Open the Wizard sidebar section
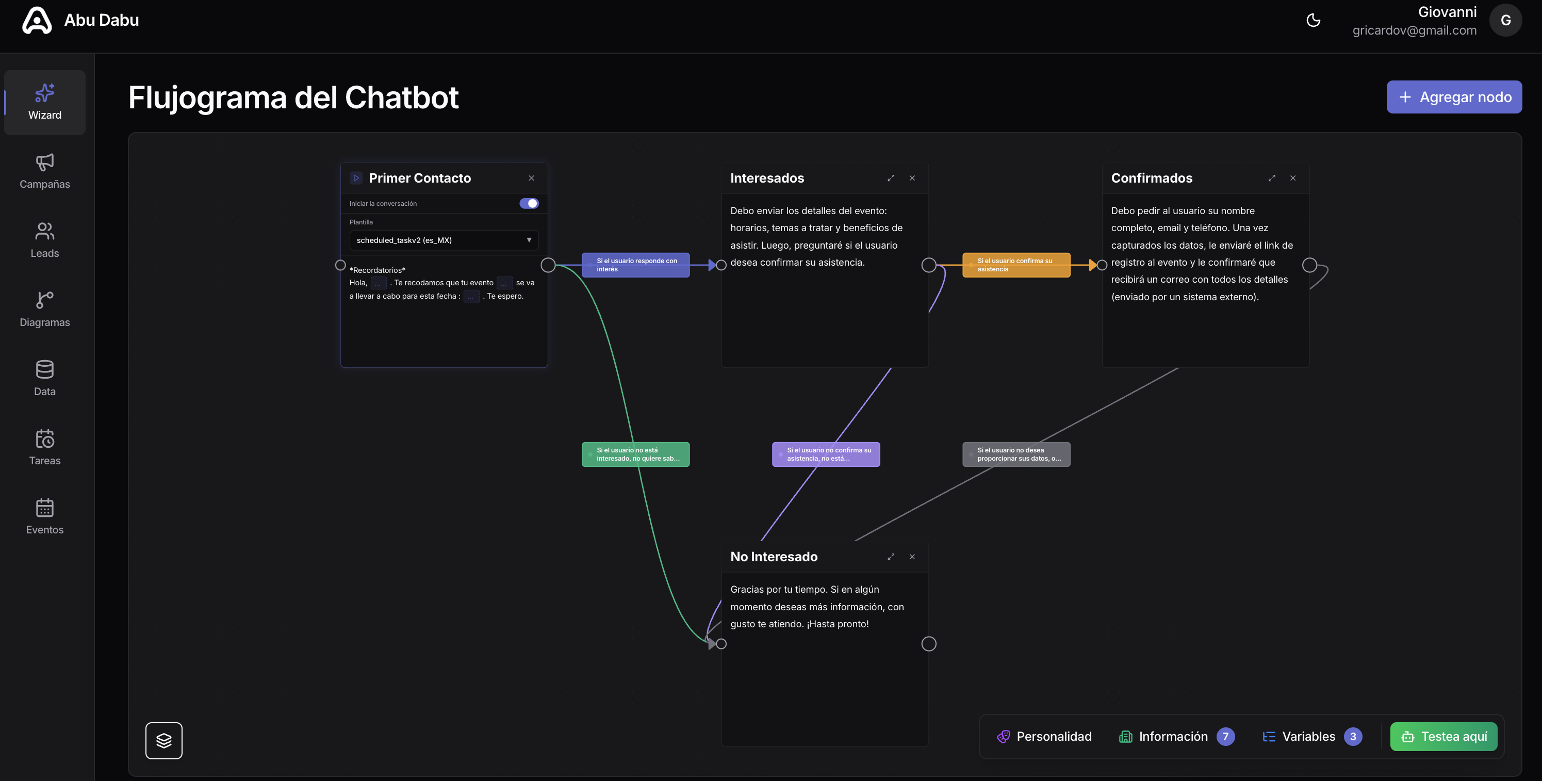Viewport: 1542px width, 781px height. (x=45, y=103)
